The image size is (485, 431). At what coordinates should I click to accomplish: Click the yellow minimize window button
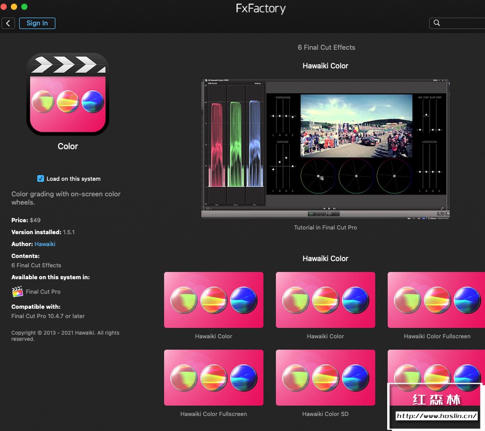(14, 7)
